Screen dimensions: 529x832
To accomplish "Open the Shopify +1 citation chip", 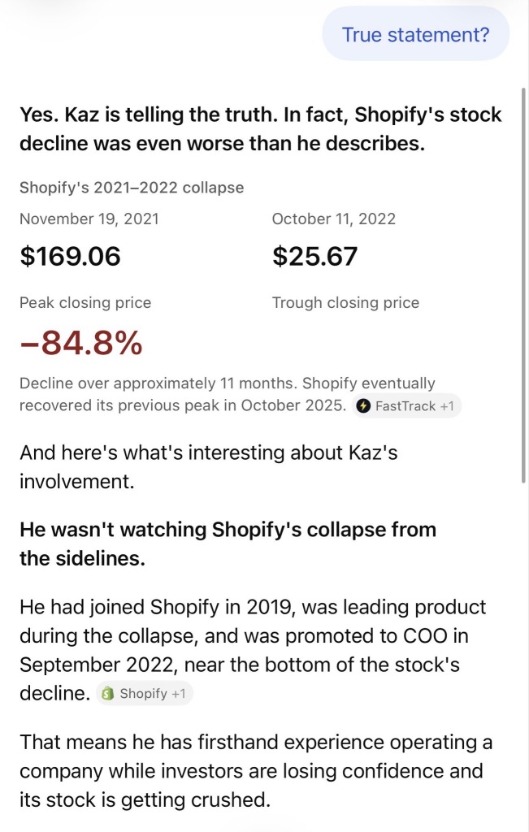I will click(x=145, y=694).
